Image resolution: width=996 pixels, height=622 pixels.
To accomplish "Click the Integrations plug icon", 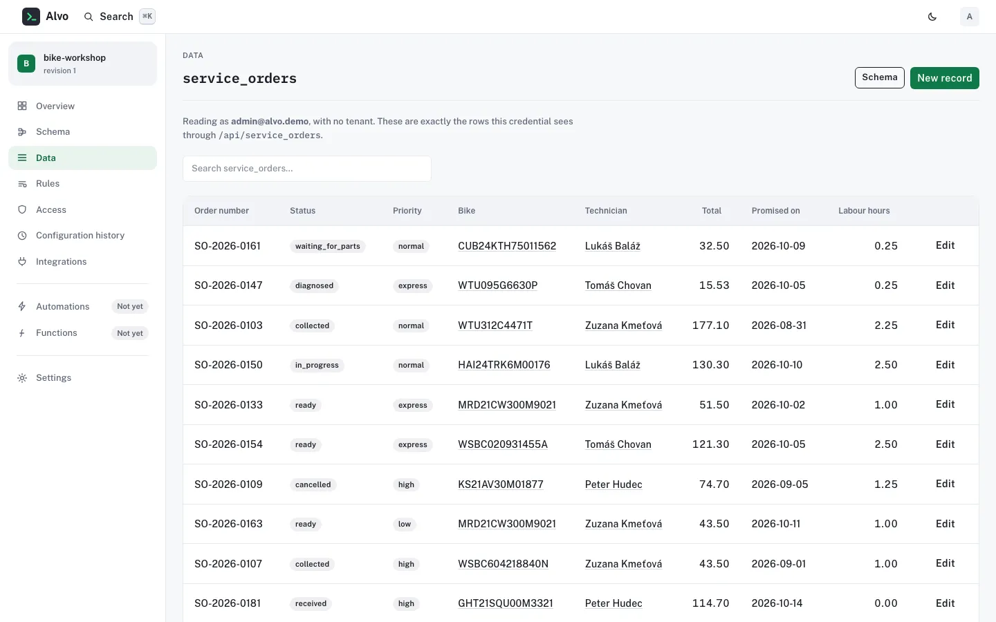I will point(22,261).
